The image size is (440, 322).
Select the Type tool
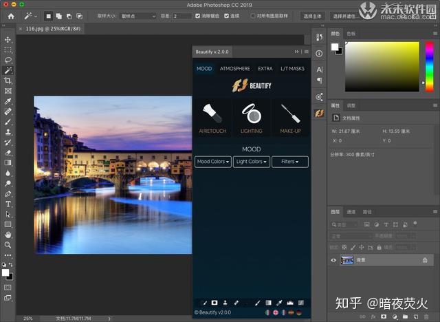[8, 204]
